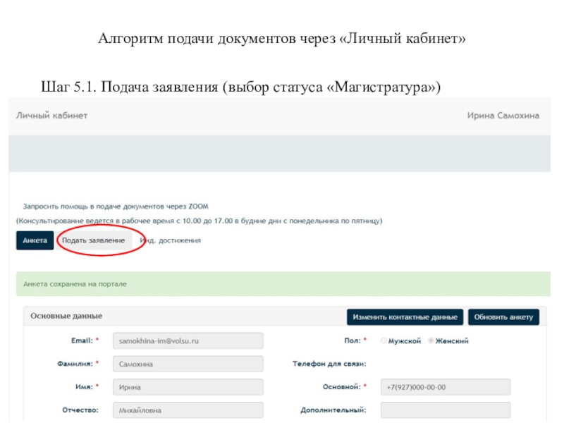
Task: Click the Фамилия field with Самохина
Action: click(188, 364)
